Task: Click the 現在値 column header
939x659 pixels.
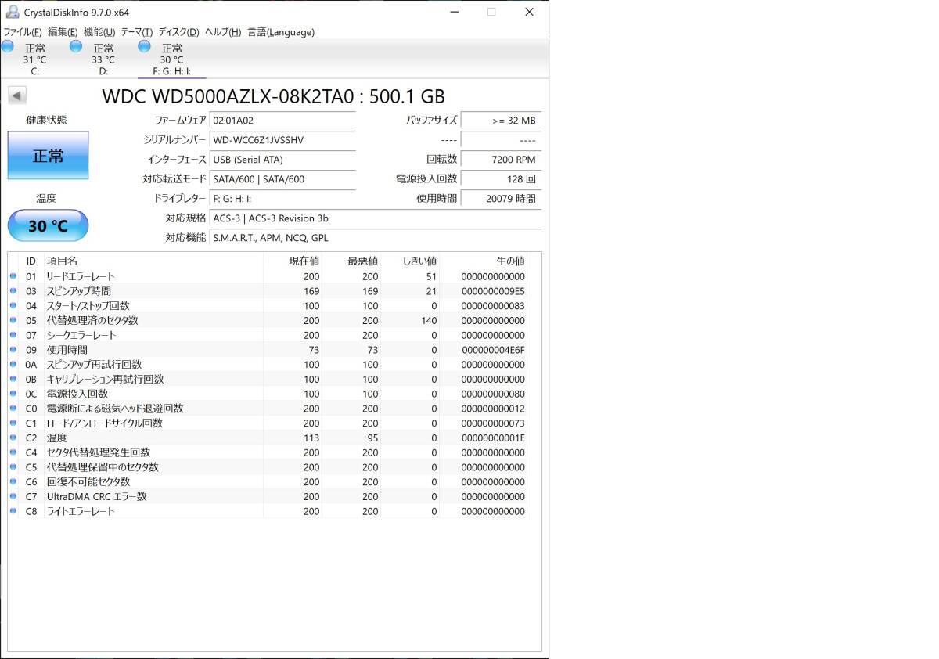Action: pyautogui.click(x=293, y=261)
